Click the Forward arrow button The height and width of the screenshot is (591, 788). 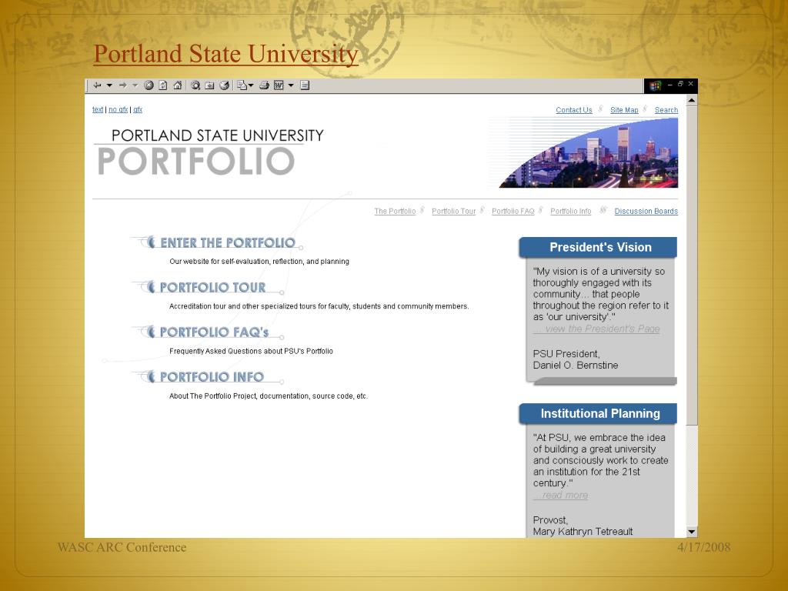[x=122, y=85]
